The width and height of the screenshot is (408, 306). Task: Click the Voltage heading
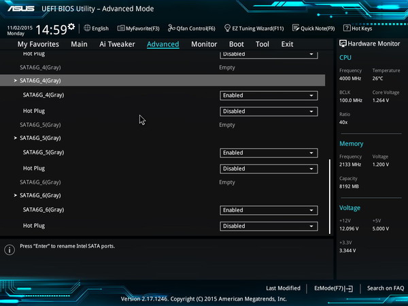tap(350, 208)
